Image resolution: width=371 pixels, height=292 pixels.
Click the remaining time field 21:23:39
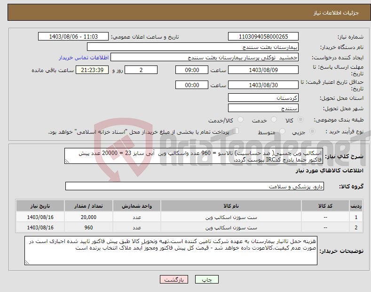(x=92, y=70)
